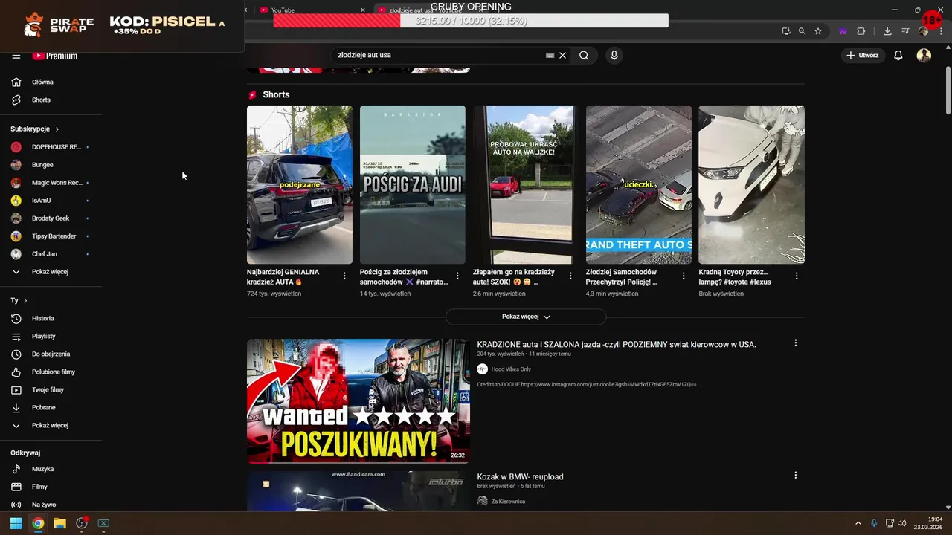Image resolution: width=952 pixels, height=535 pixels.
Task: Bookmark page with the star icon
Action: coord(818,31)
